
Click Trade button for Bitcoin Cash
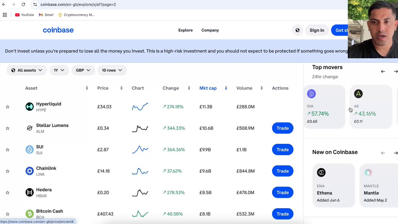pyautogui.click(x=283, y=214)
